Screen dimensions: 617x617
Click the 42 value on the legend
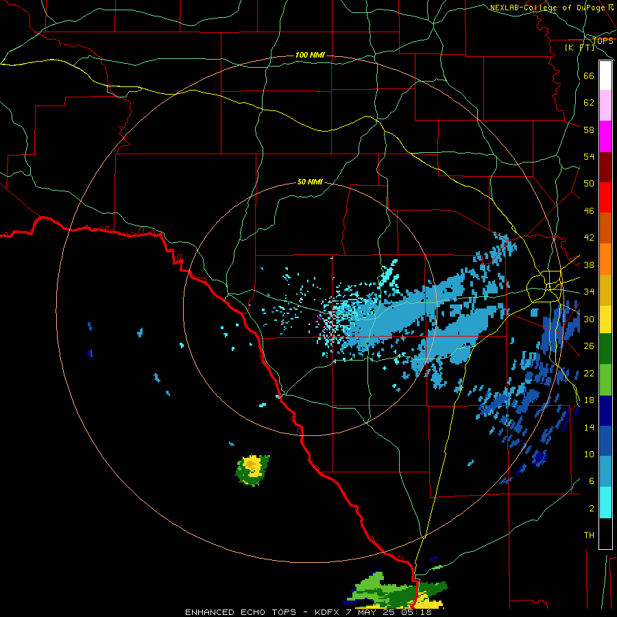589,238
